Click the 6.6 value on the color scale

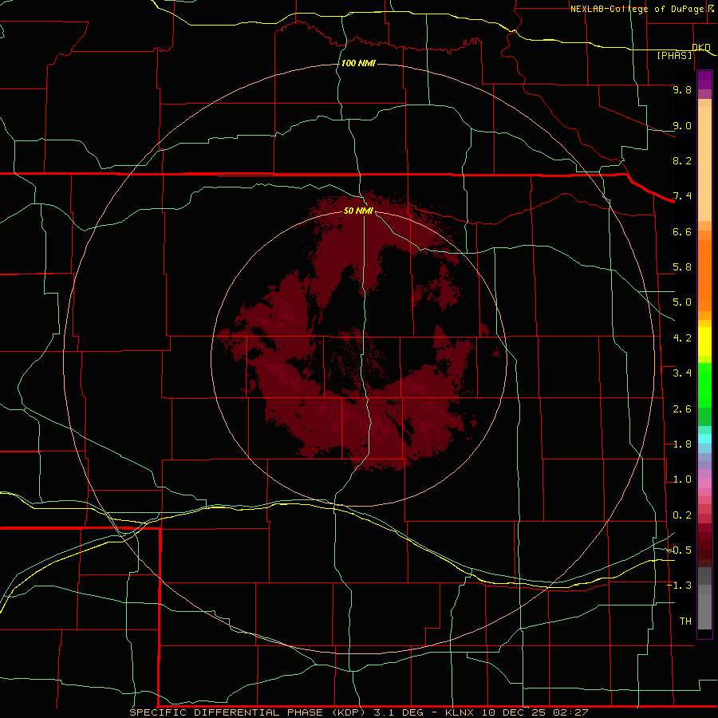(682, 231)
